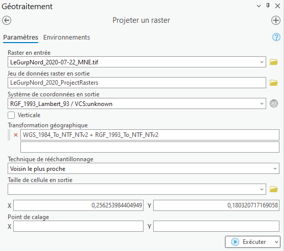284x251 pixels.
Task: Click the empty second transformation field
Action: point(150,147)
